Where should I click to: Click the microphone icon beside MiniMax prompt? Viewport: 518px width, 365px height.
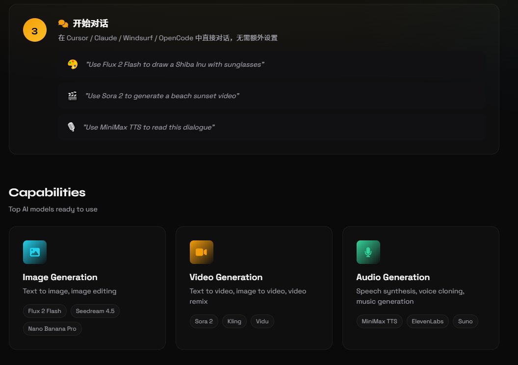point(72,127)
